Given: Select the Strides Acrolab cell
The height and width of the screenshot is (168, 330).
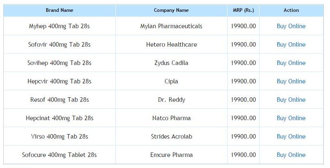Looking at the screenshot, I should 171,137.
